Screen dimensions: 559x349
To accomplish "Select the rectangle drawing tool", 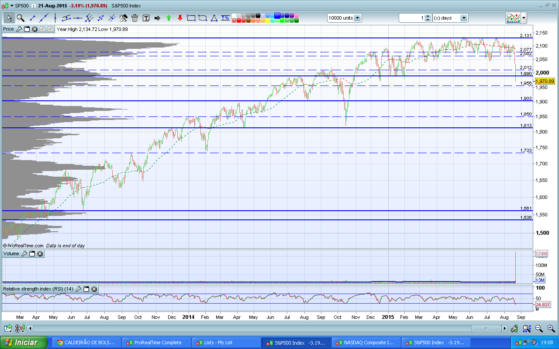I will (191, 18).
